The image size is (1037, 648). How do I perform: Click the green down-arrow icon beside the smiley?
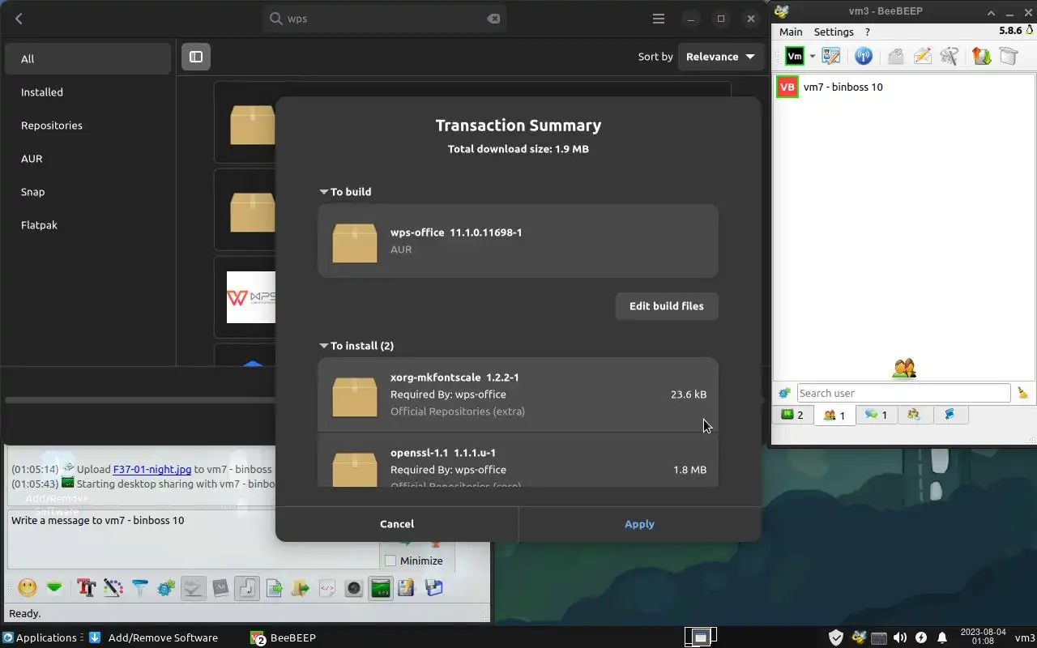tap(54, 587)
